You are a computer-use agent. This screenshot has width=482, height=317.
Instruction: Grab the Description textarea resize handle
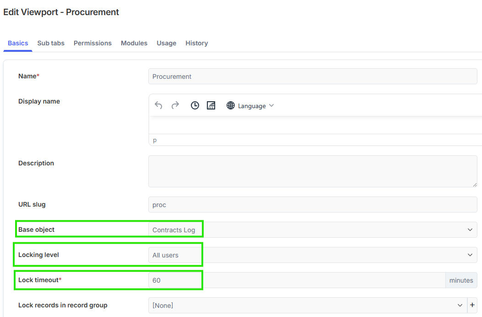pos(475,185)
